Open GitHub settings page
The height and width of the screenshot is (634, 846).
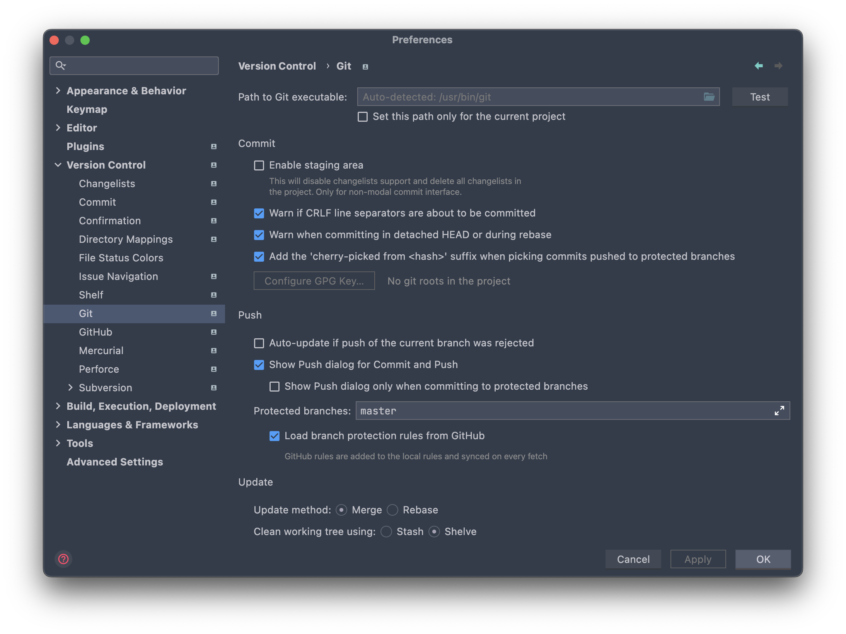(x=96, y=332)
